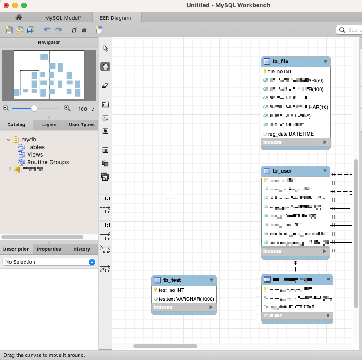Open the History tab
Screen dimensions: 362x360
tap(82, 249)
